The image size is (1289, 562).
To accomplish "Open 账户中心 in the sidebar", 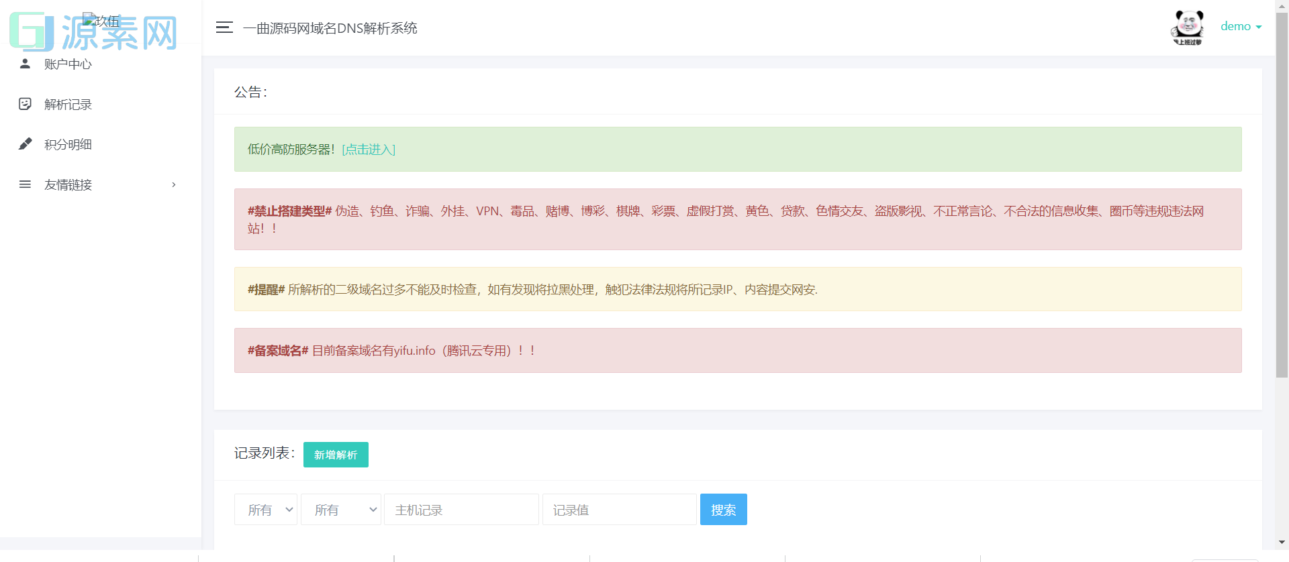I will 101,64.
